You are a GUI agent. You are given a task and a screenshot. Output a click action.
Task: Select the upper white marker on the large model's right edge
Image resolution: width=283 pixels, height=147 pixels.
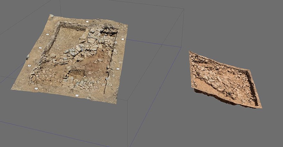(x=123, y=39)
